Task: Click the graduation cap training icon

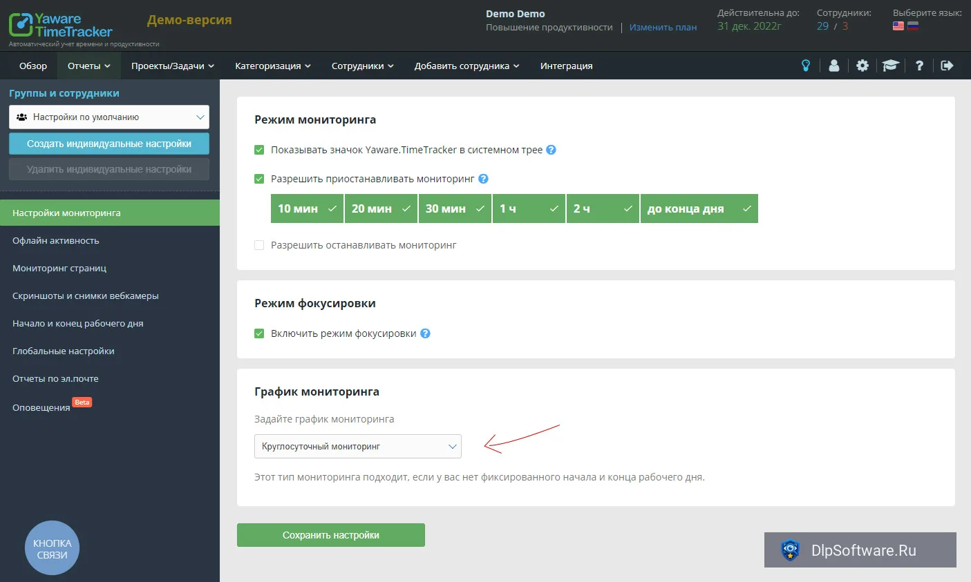Action: (891, 66)
